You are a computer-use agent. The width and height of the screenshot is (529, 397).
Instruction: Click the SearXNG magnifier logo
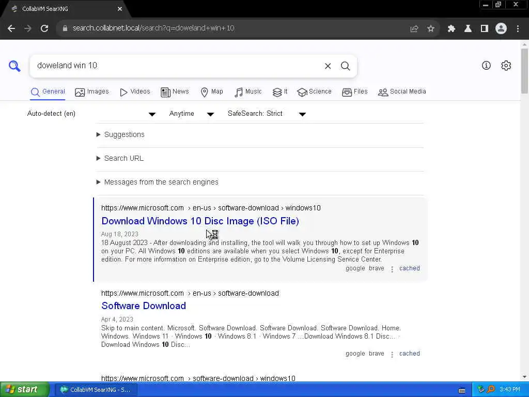point(14,66)
